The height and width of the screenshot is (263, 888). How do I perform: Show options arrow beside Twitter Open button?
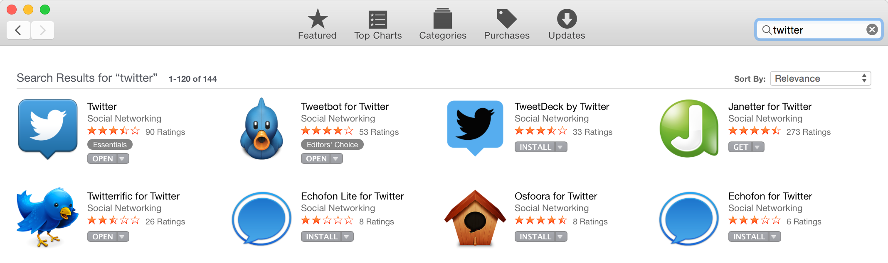(x=122, y=159)
